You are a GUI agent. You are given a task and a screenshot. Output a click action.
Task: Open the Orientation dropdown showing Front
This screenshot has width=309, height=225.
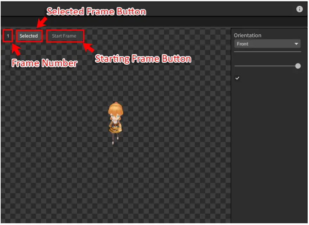(267, 44)
